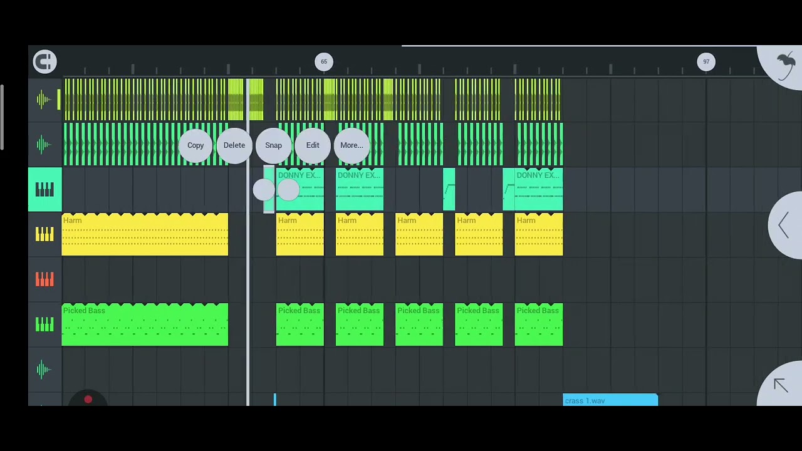Tap the Delete button
Image resolution: width=802 pixels, height=451 pixels.
click(x=234, y=145)
